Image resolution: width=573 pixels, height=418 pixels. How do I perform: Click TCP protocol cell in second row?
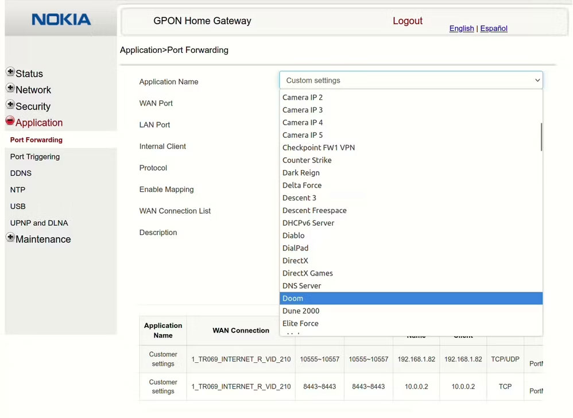coord(505,386)
